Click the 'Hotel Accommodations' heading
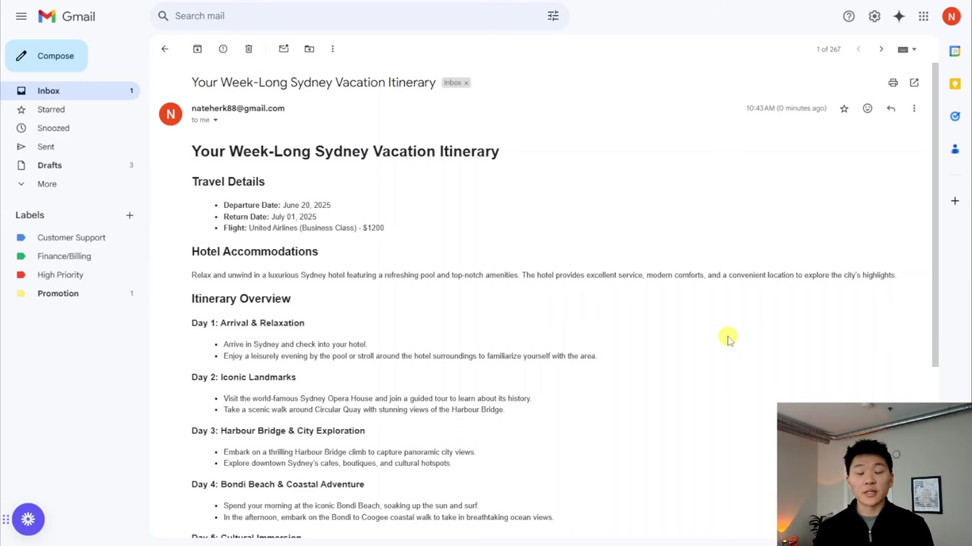Screen dimensions: 972x546 pyautogui.click(x=255, y=252)
